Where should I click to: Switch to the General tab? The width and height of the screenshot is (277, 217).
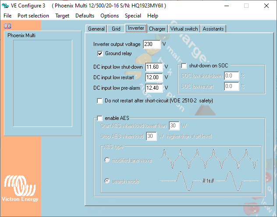tap(96, 29)
